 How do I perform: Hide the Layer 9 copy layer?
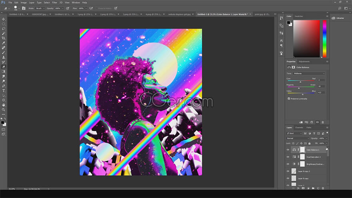pos(288,178)
